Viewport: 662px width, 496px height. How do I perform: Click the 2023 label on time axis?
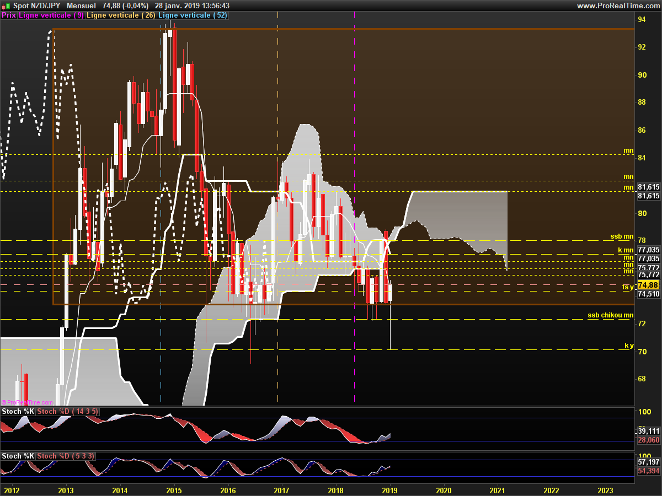(x=606, y=490)
